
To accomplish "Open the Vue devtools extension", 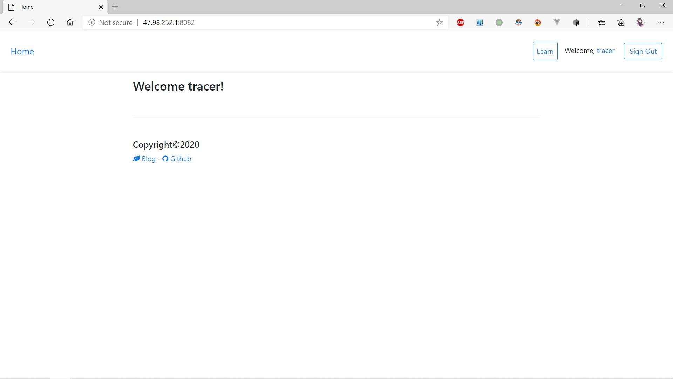I will 557,22.
